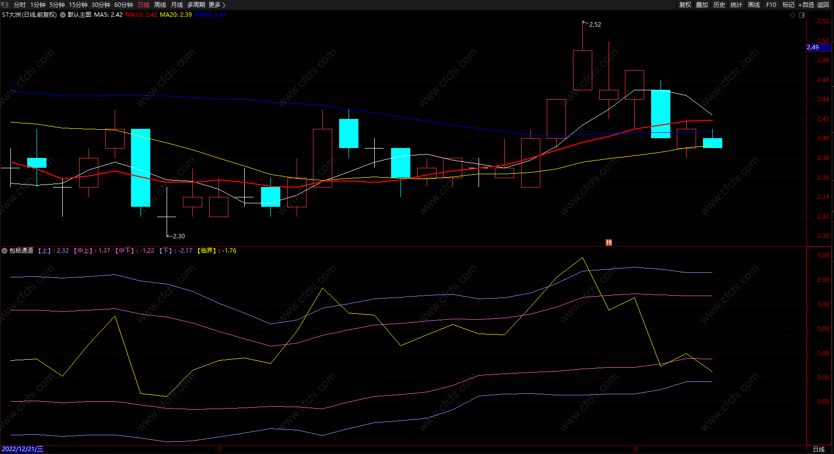This screenshot has height=454, width=834.
Task: Click the 叠加 overlay button
Action: pos(702,4)
